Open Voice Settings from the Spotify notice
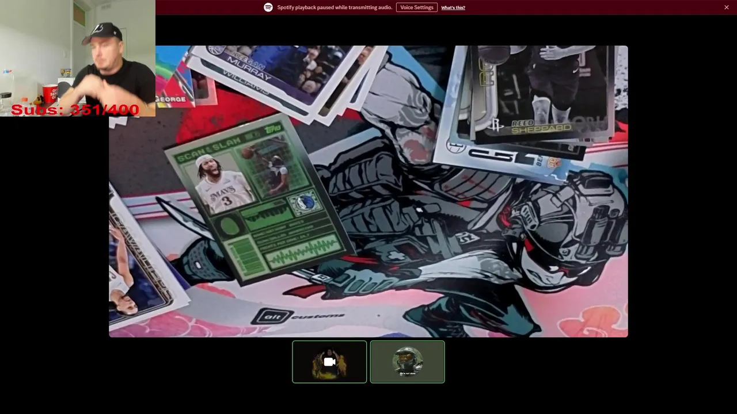Viewport: 737px width, 414px height. [416, 7]
